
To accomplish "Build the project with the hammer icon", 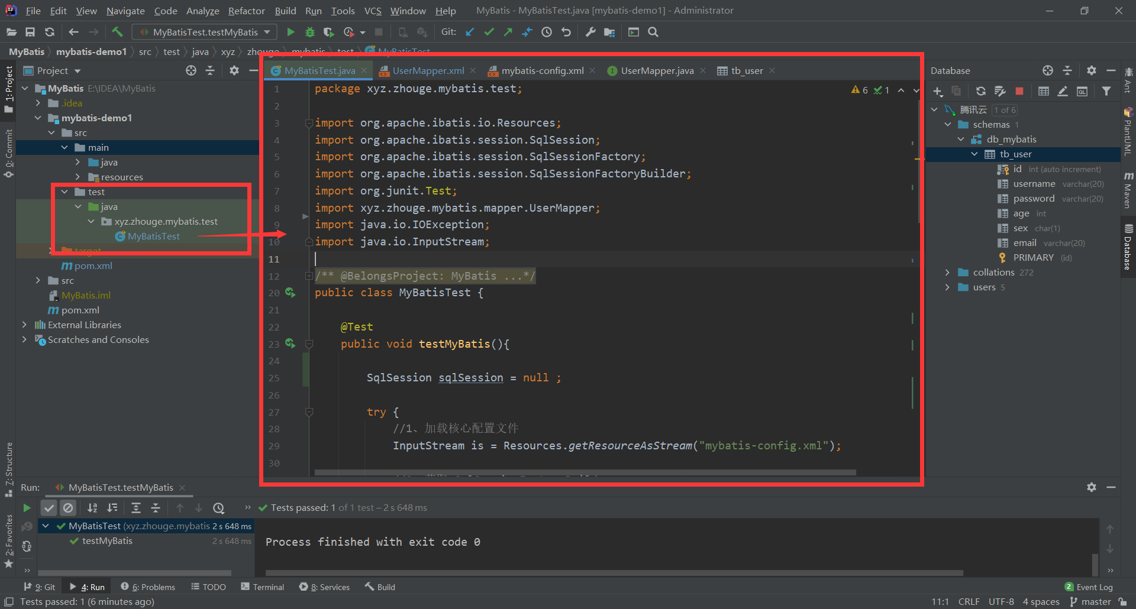I will point(117,32).
